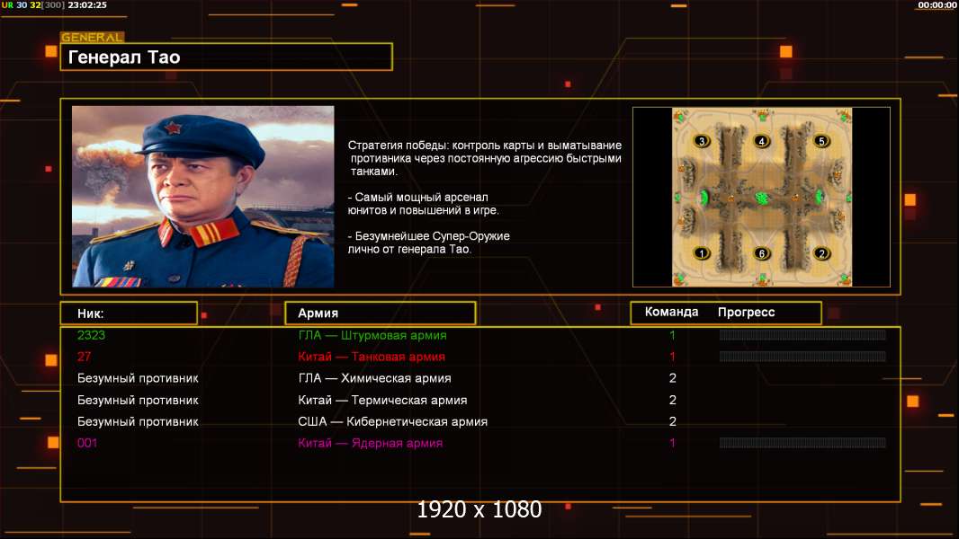This screenshot has height=539, width=959.
Task: Click Китай — Танковая армия entry
Action: [372, 357]
